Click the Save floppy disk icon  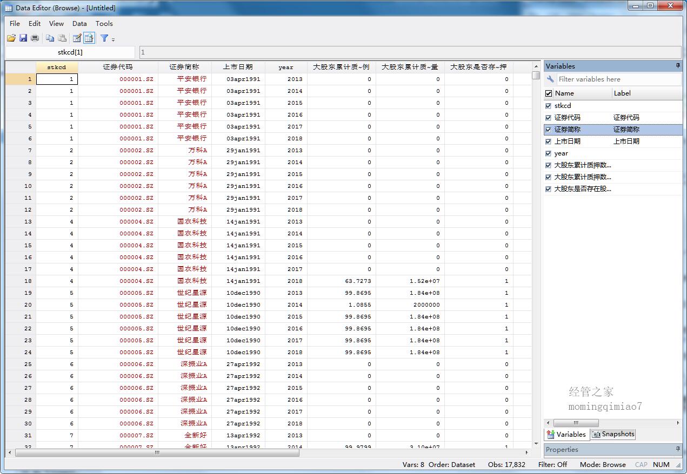pos(23,38)
